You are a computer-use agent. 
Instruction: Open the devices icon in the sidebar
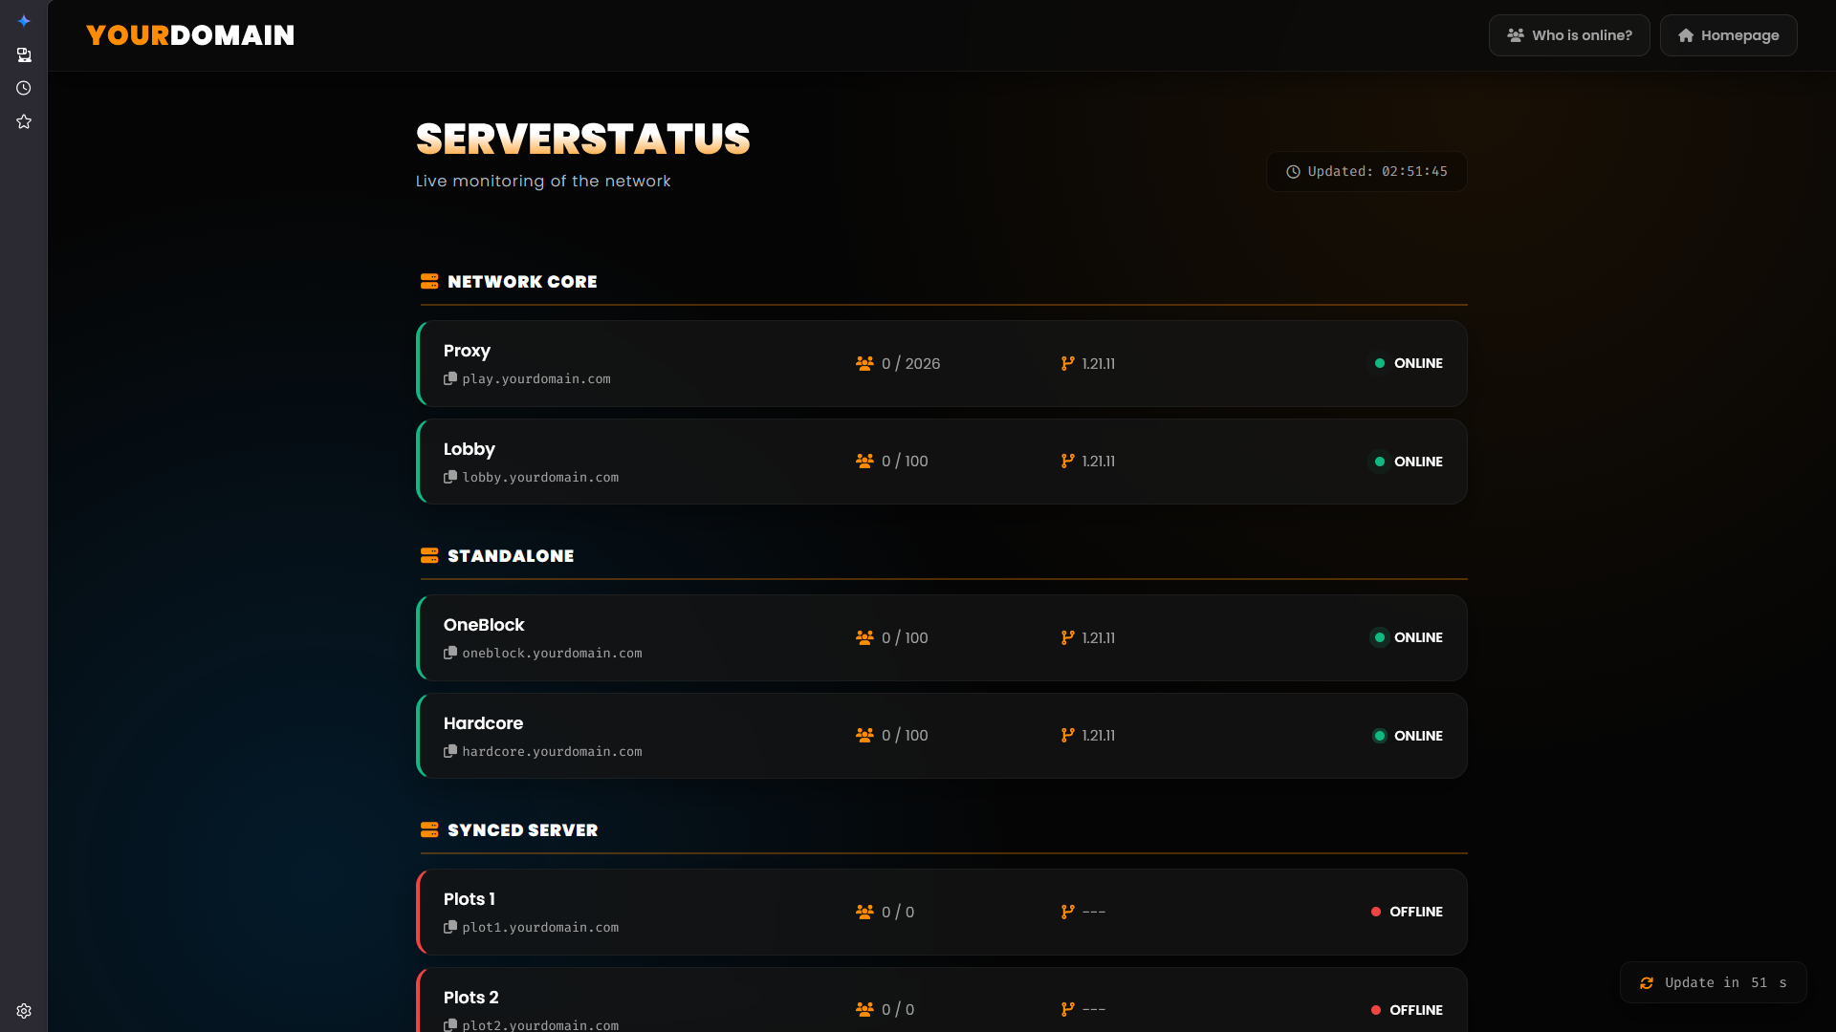pos(24,54)
